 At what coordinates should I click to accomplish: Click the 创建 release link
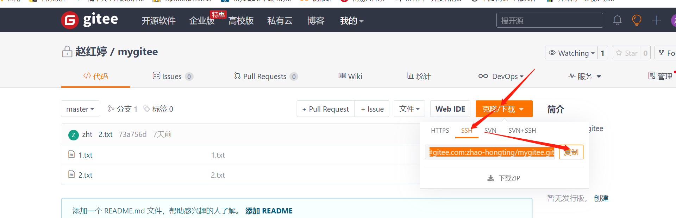point(601,198)
